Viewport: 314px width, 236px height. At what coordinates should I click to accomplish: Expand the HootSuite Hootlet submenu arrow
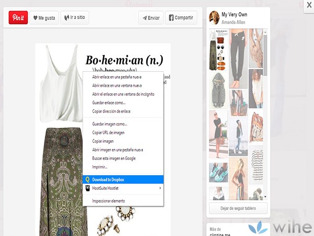click(x=160, y=188)
